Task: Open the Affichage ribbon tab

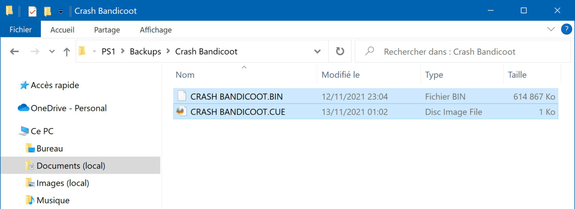Action: [155, 30]
